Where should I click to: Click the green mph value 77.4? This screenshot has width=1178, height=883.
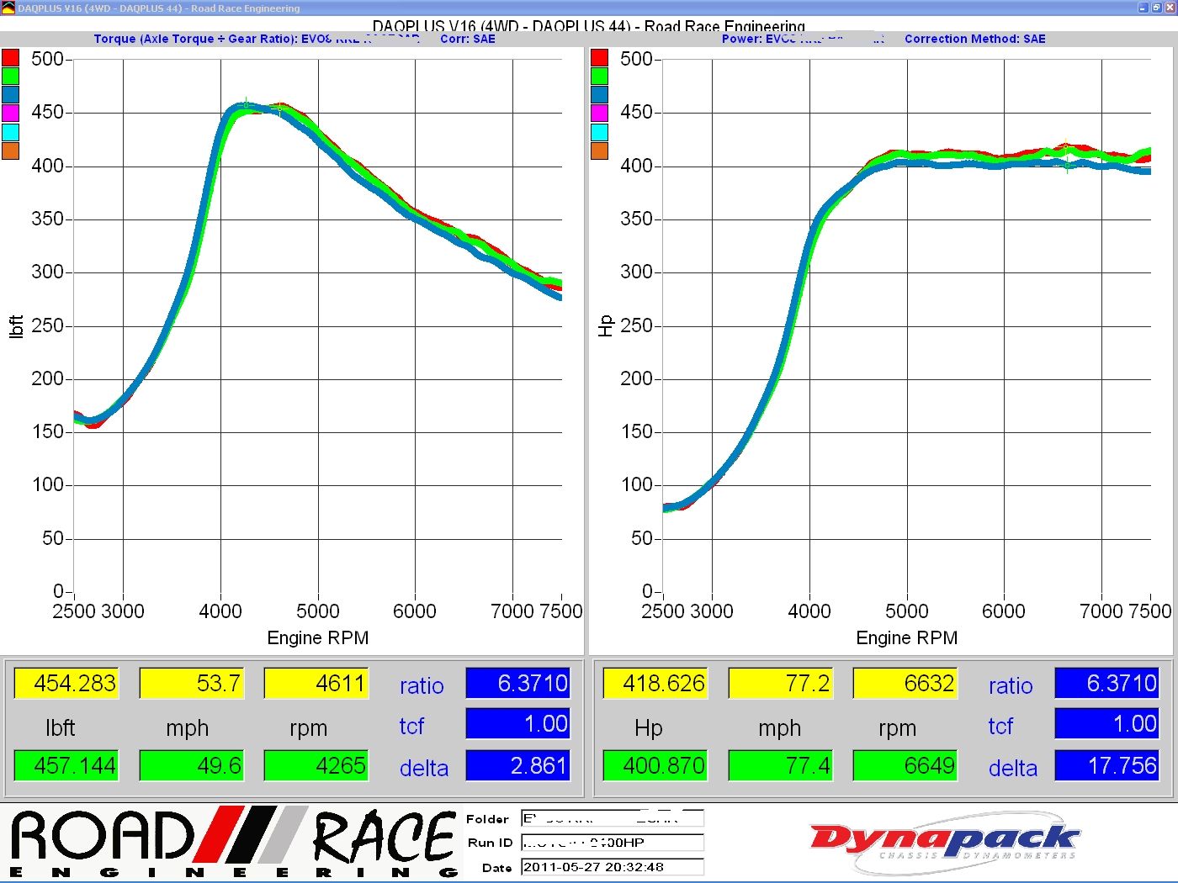pyautogui.click(x=781, y=765)
